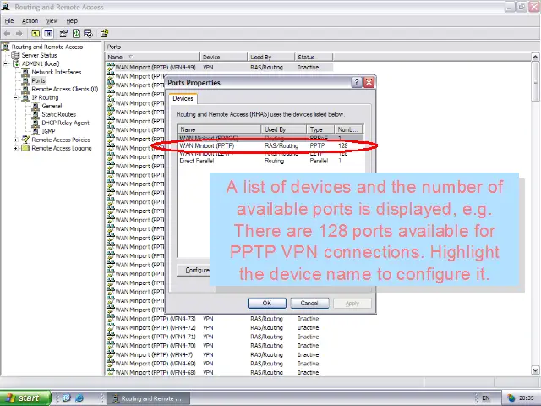Click the Export List toolbar icon
The width and height of the screenshot is (541, 406).
pyautogui.click(x=88, y=34)
